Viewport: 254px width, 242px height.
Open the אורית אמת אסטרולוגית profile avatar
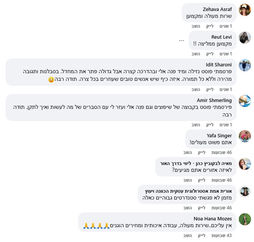point(245,192)
